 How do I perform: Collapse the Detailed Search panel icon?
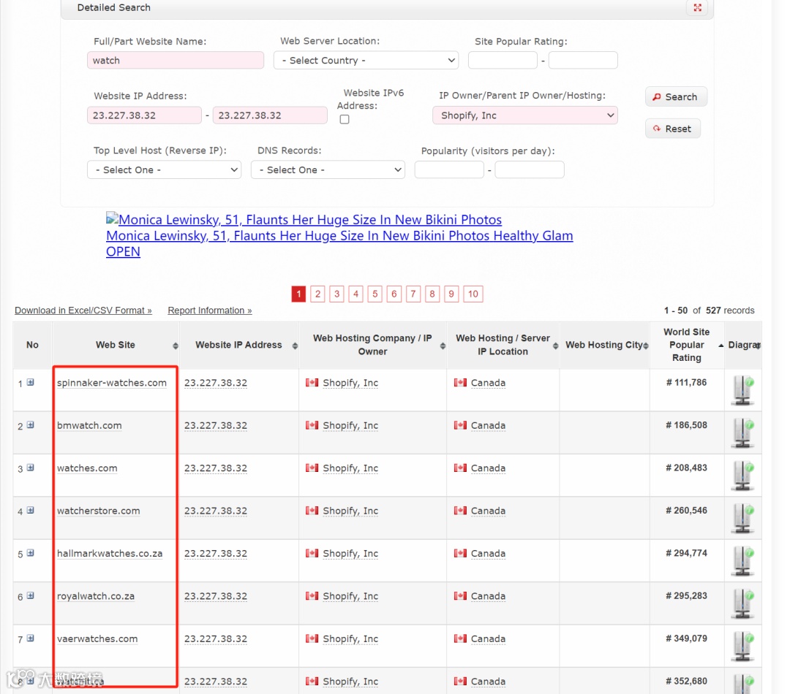[x=697, y=7]
